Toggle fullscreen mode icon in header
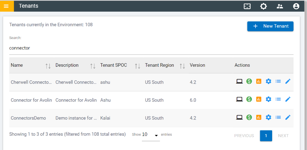The image size is (307, 150). 247,6
